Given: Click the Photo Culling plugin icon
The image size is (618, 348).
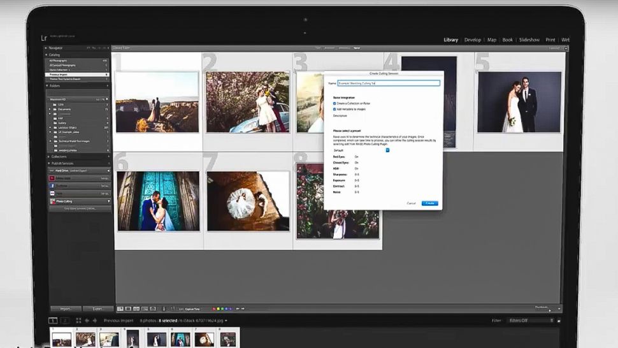Looking at the screenshot, I should 53,201.
